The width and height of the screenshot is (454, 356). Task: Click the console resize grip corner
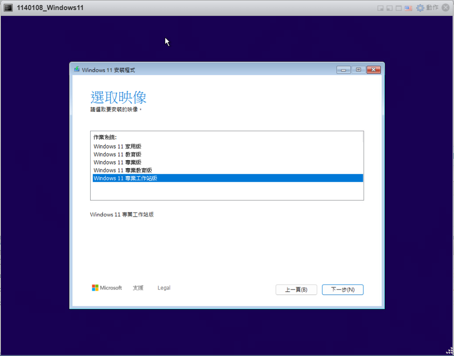[x=449, y=351]
